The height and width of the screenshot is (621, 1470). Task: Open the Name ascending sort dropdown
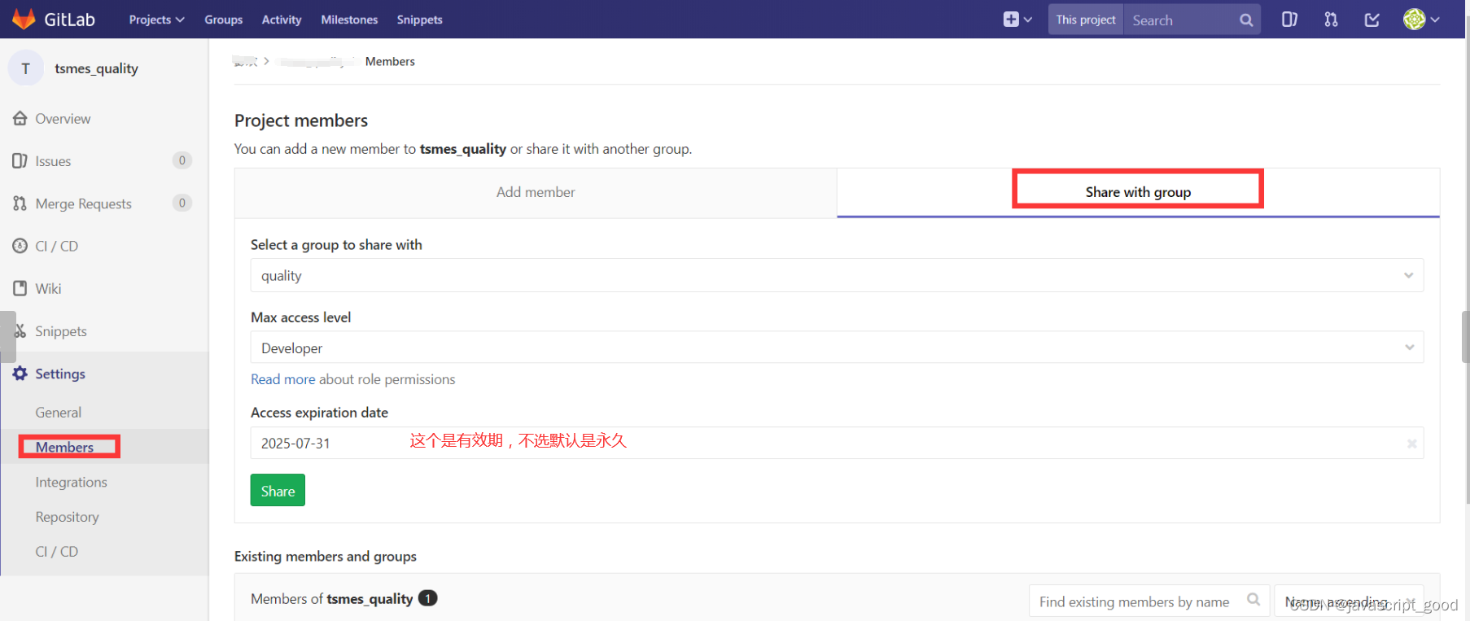1349,601
